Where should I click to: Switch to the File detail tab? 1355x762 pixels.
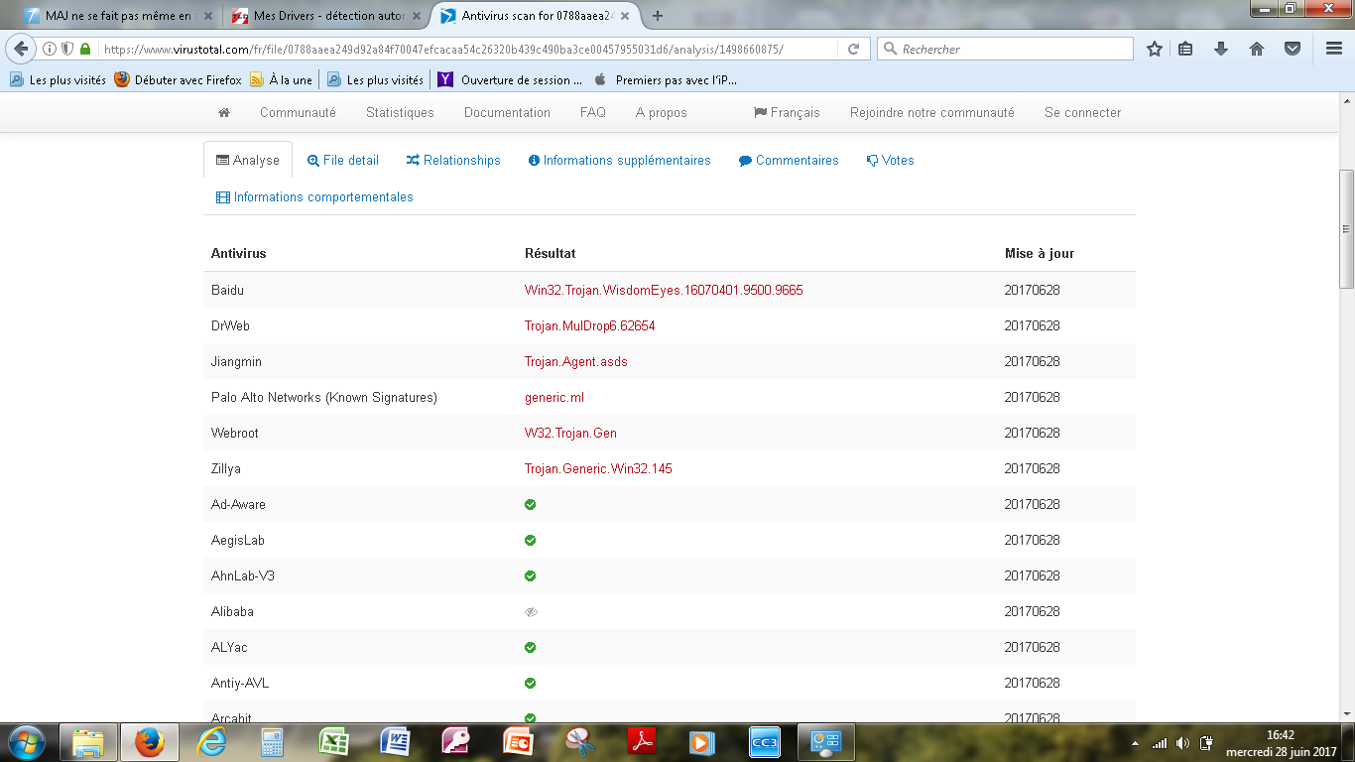[343, 161]
